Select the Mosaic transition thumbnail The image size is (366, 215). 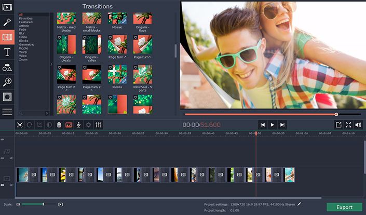pyautogui.click(x=117, y=19)
